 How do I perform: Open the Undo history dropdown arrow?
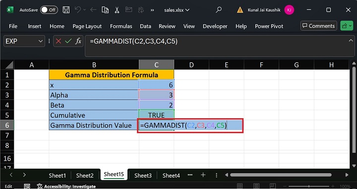click(84, 10)
